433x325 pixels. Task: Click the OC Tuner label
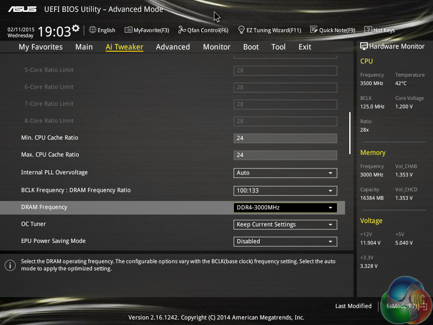[x=33, y=224]
